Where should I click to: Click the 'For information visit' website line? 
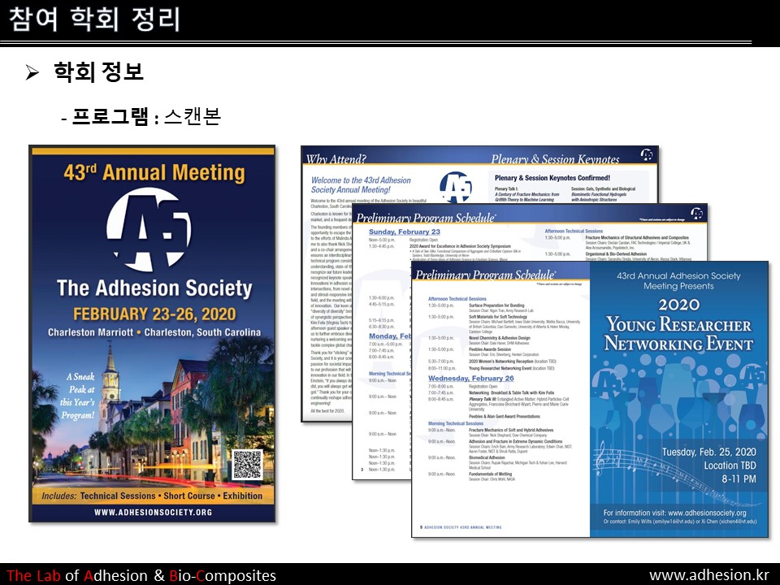(x=675, y=513)
